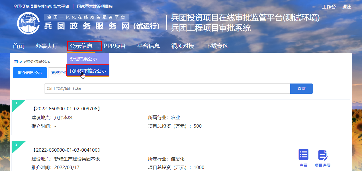Click the 查看 list icon
Viewport: 362px width, 171px height.
303,155
